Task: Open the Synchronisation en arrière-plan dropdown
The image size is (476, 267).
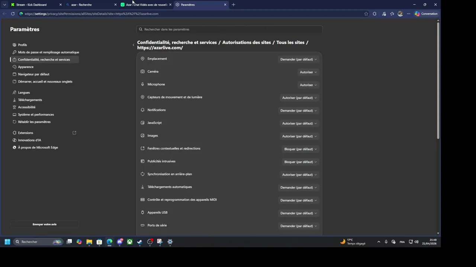Action: (299, 175)
